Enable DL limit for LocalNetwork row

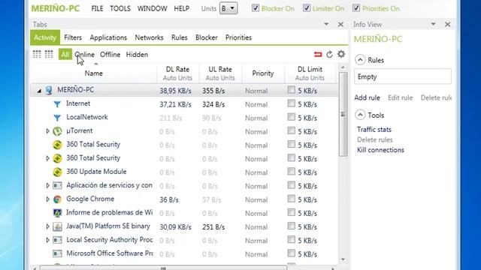[292, 117]
